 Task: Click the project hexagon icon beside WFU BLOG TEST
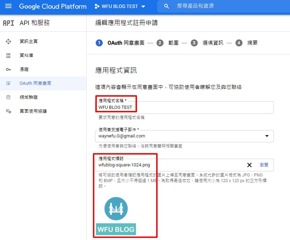(97, 6)
